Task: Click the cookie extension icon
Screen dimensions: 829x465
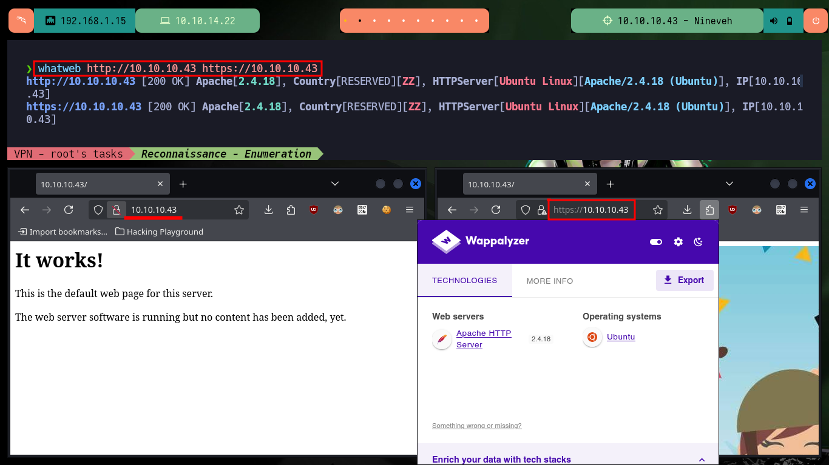Action: point(385,210)
